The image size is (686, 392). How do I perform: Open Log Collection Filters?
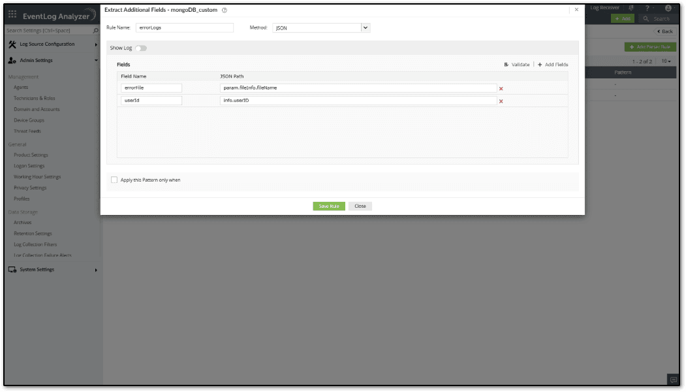35,244
